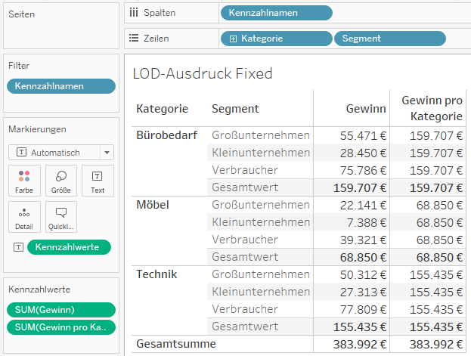This screenshot has height=356, width=471.
Task: Open the Detail marks card
Action: 24,217
